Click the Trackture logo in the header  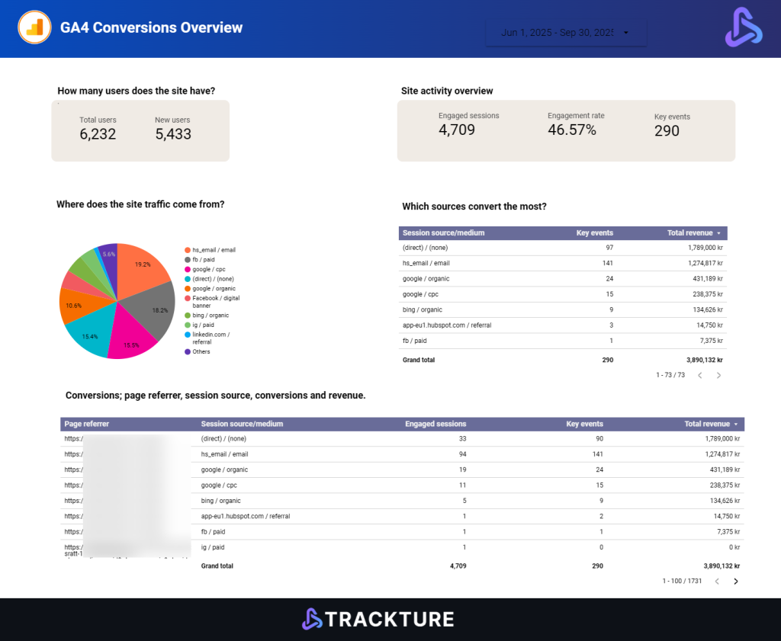pyautogui.click(x=743, y=27)
